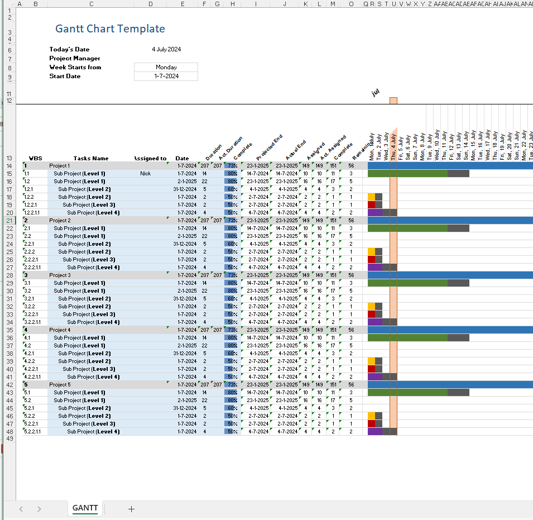Image resolution: width=533 pixels, height=520 pixels.
Task: Select the blue Gantt bar for Project 2
Action: (x=446, y=220)
